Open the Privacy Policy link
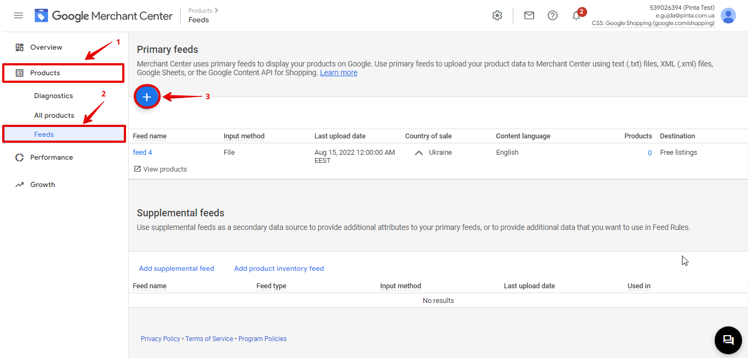 (x=160, y=339)
